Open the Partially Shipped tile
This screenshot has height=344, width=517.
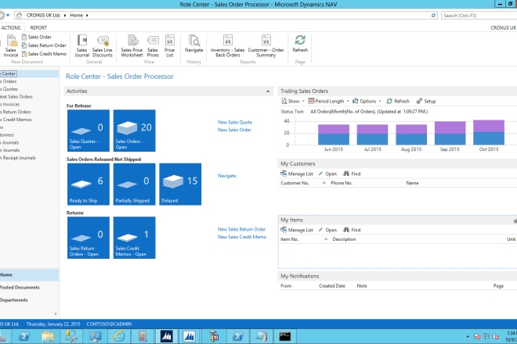pyautogui.click(x=135, y=185)
